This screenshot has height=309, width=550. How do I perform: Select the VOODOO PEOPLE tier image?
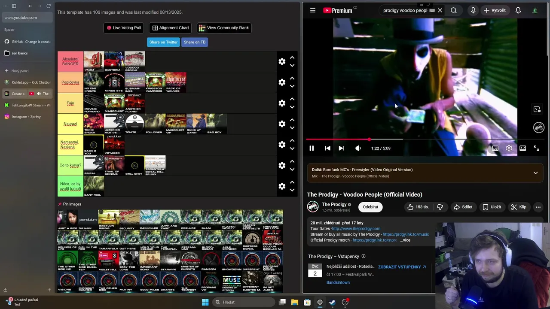134,61
